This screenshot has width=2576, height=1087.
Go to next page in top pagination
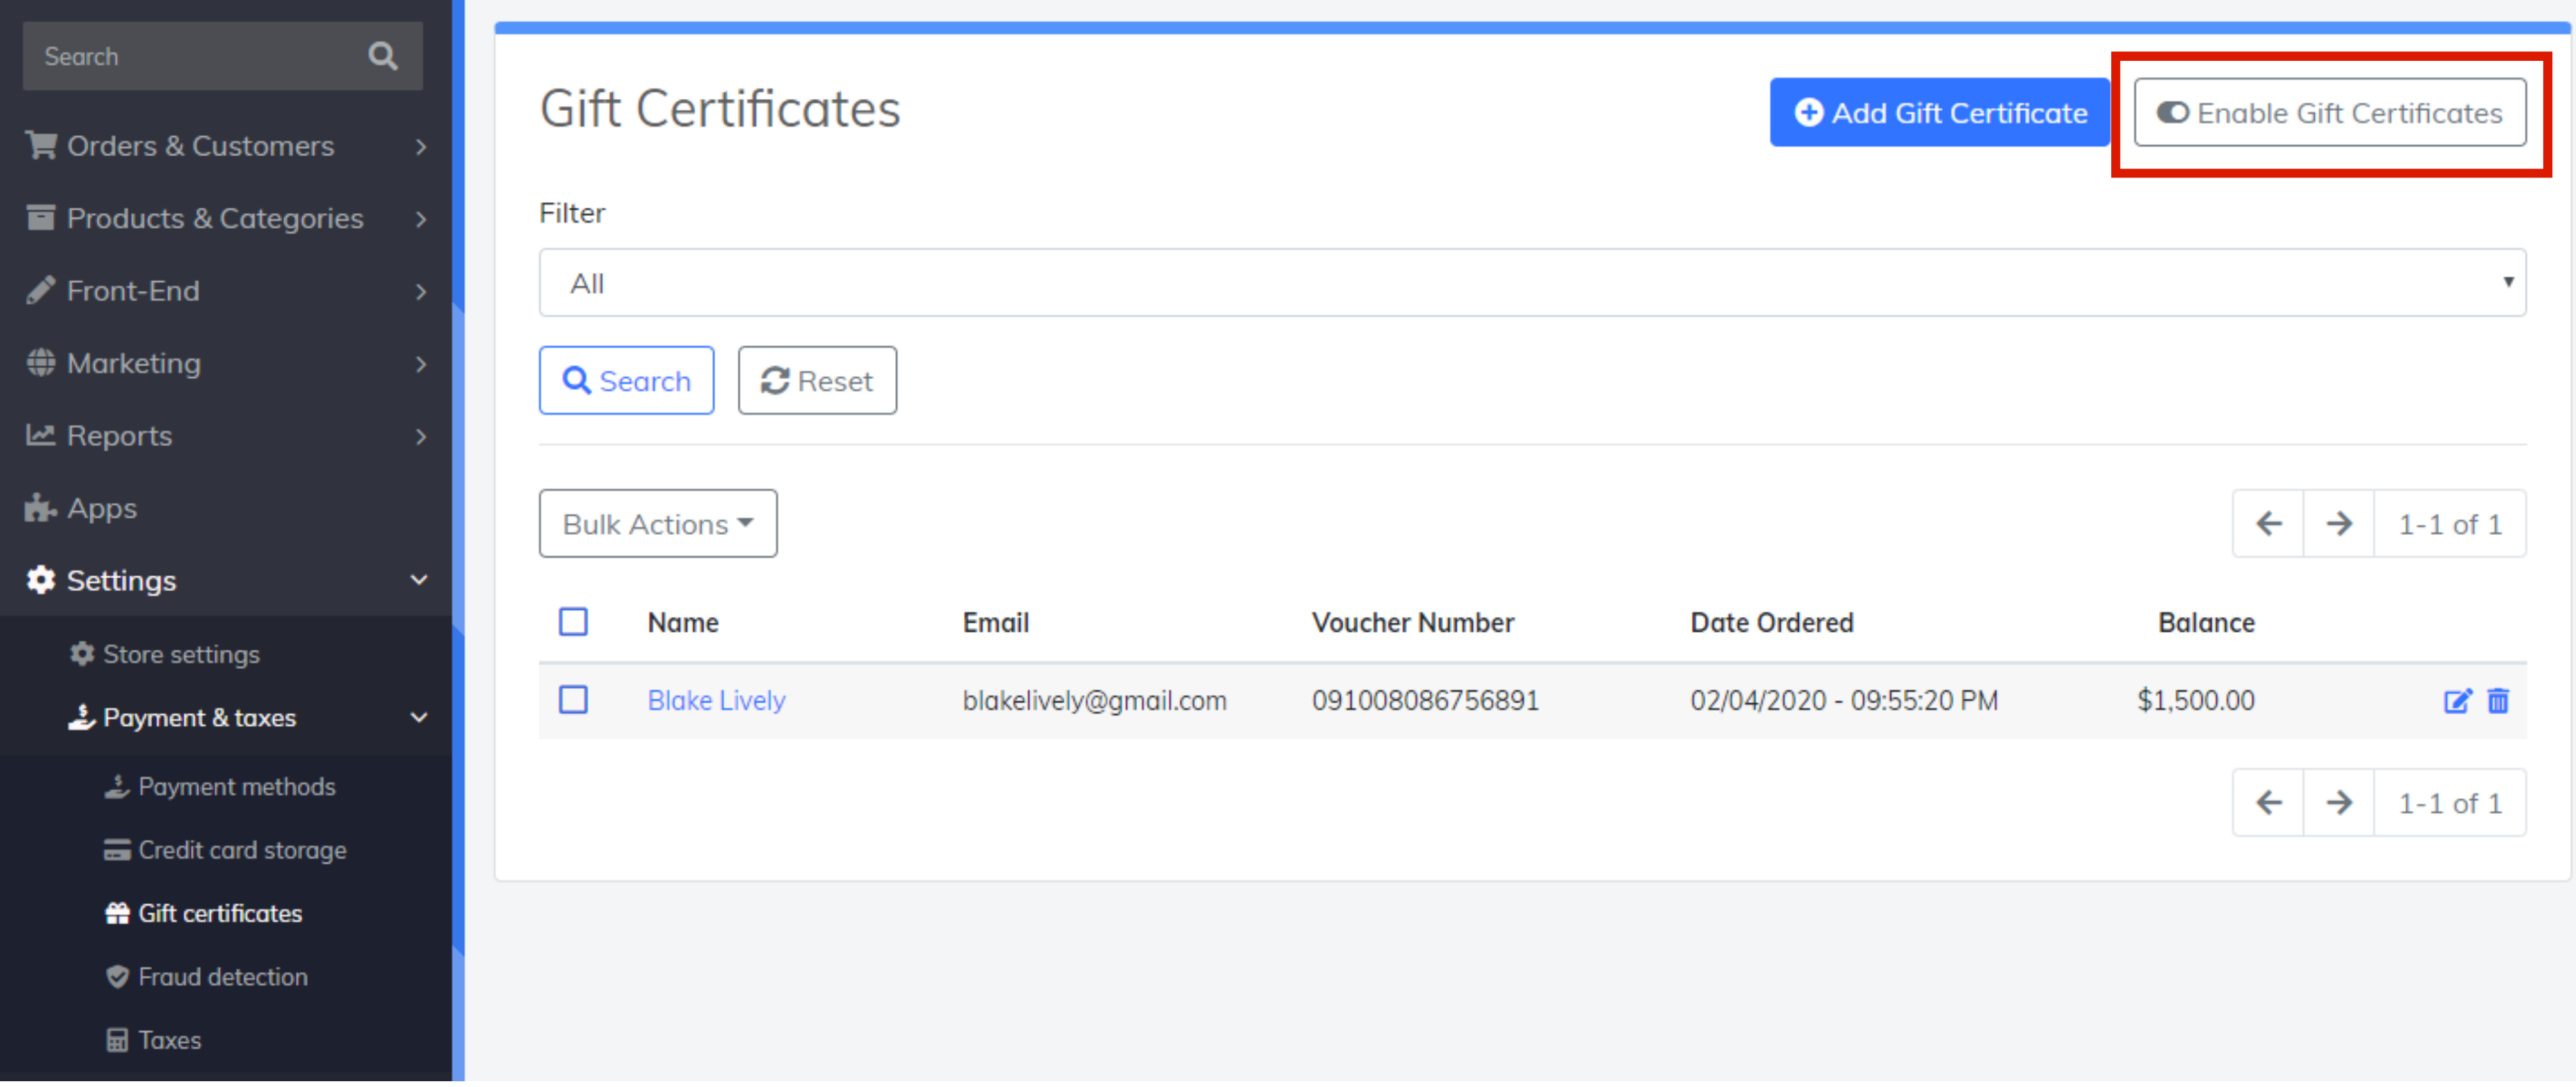(2339, 525)
